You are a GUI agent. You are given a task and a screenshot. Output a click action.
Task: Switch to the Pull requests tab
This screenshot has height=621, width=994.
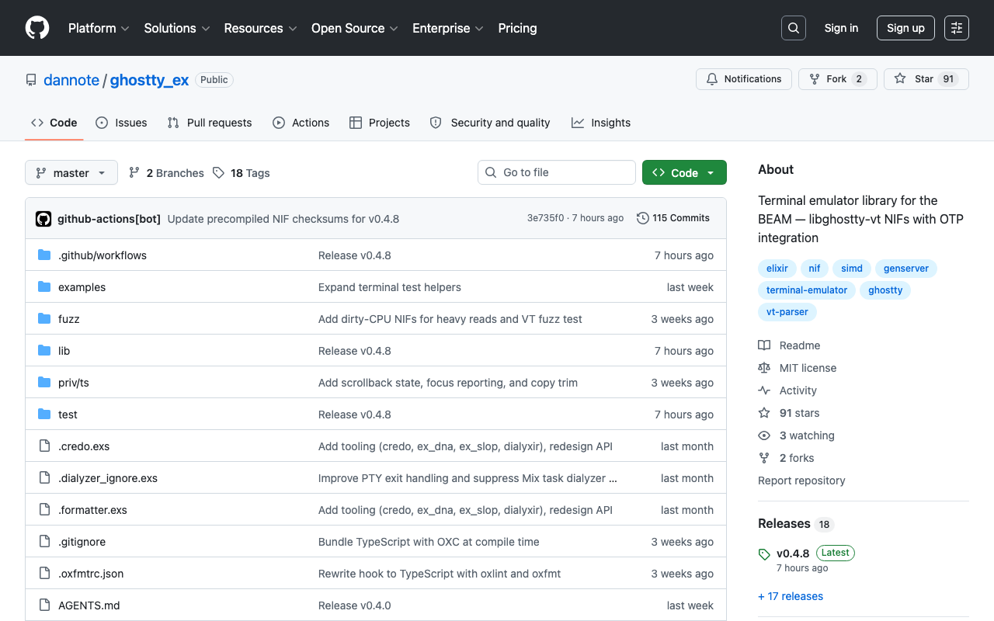pyautogui.click(x=210, y=123)
